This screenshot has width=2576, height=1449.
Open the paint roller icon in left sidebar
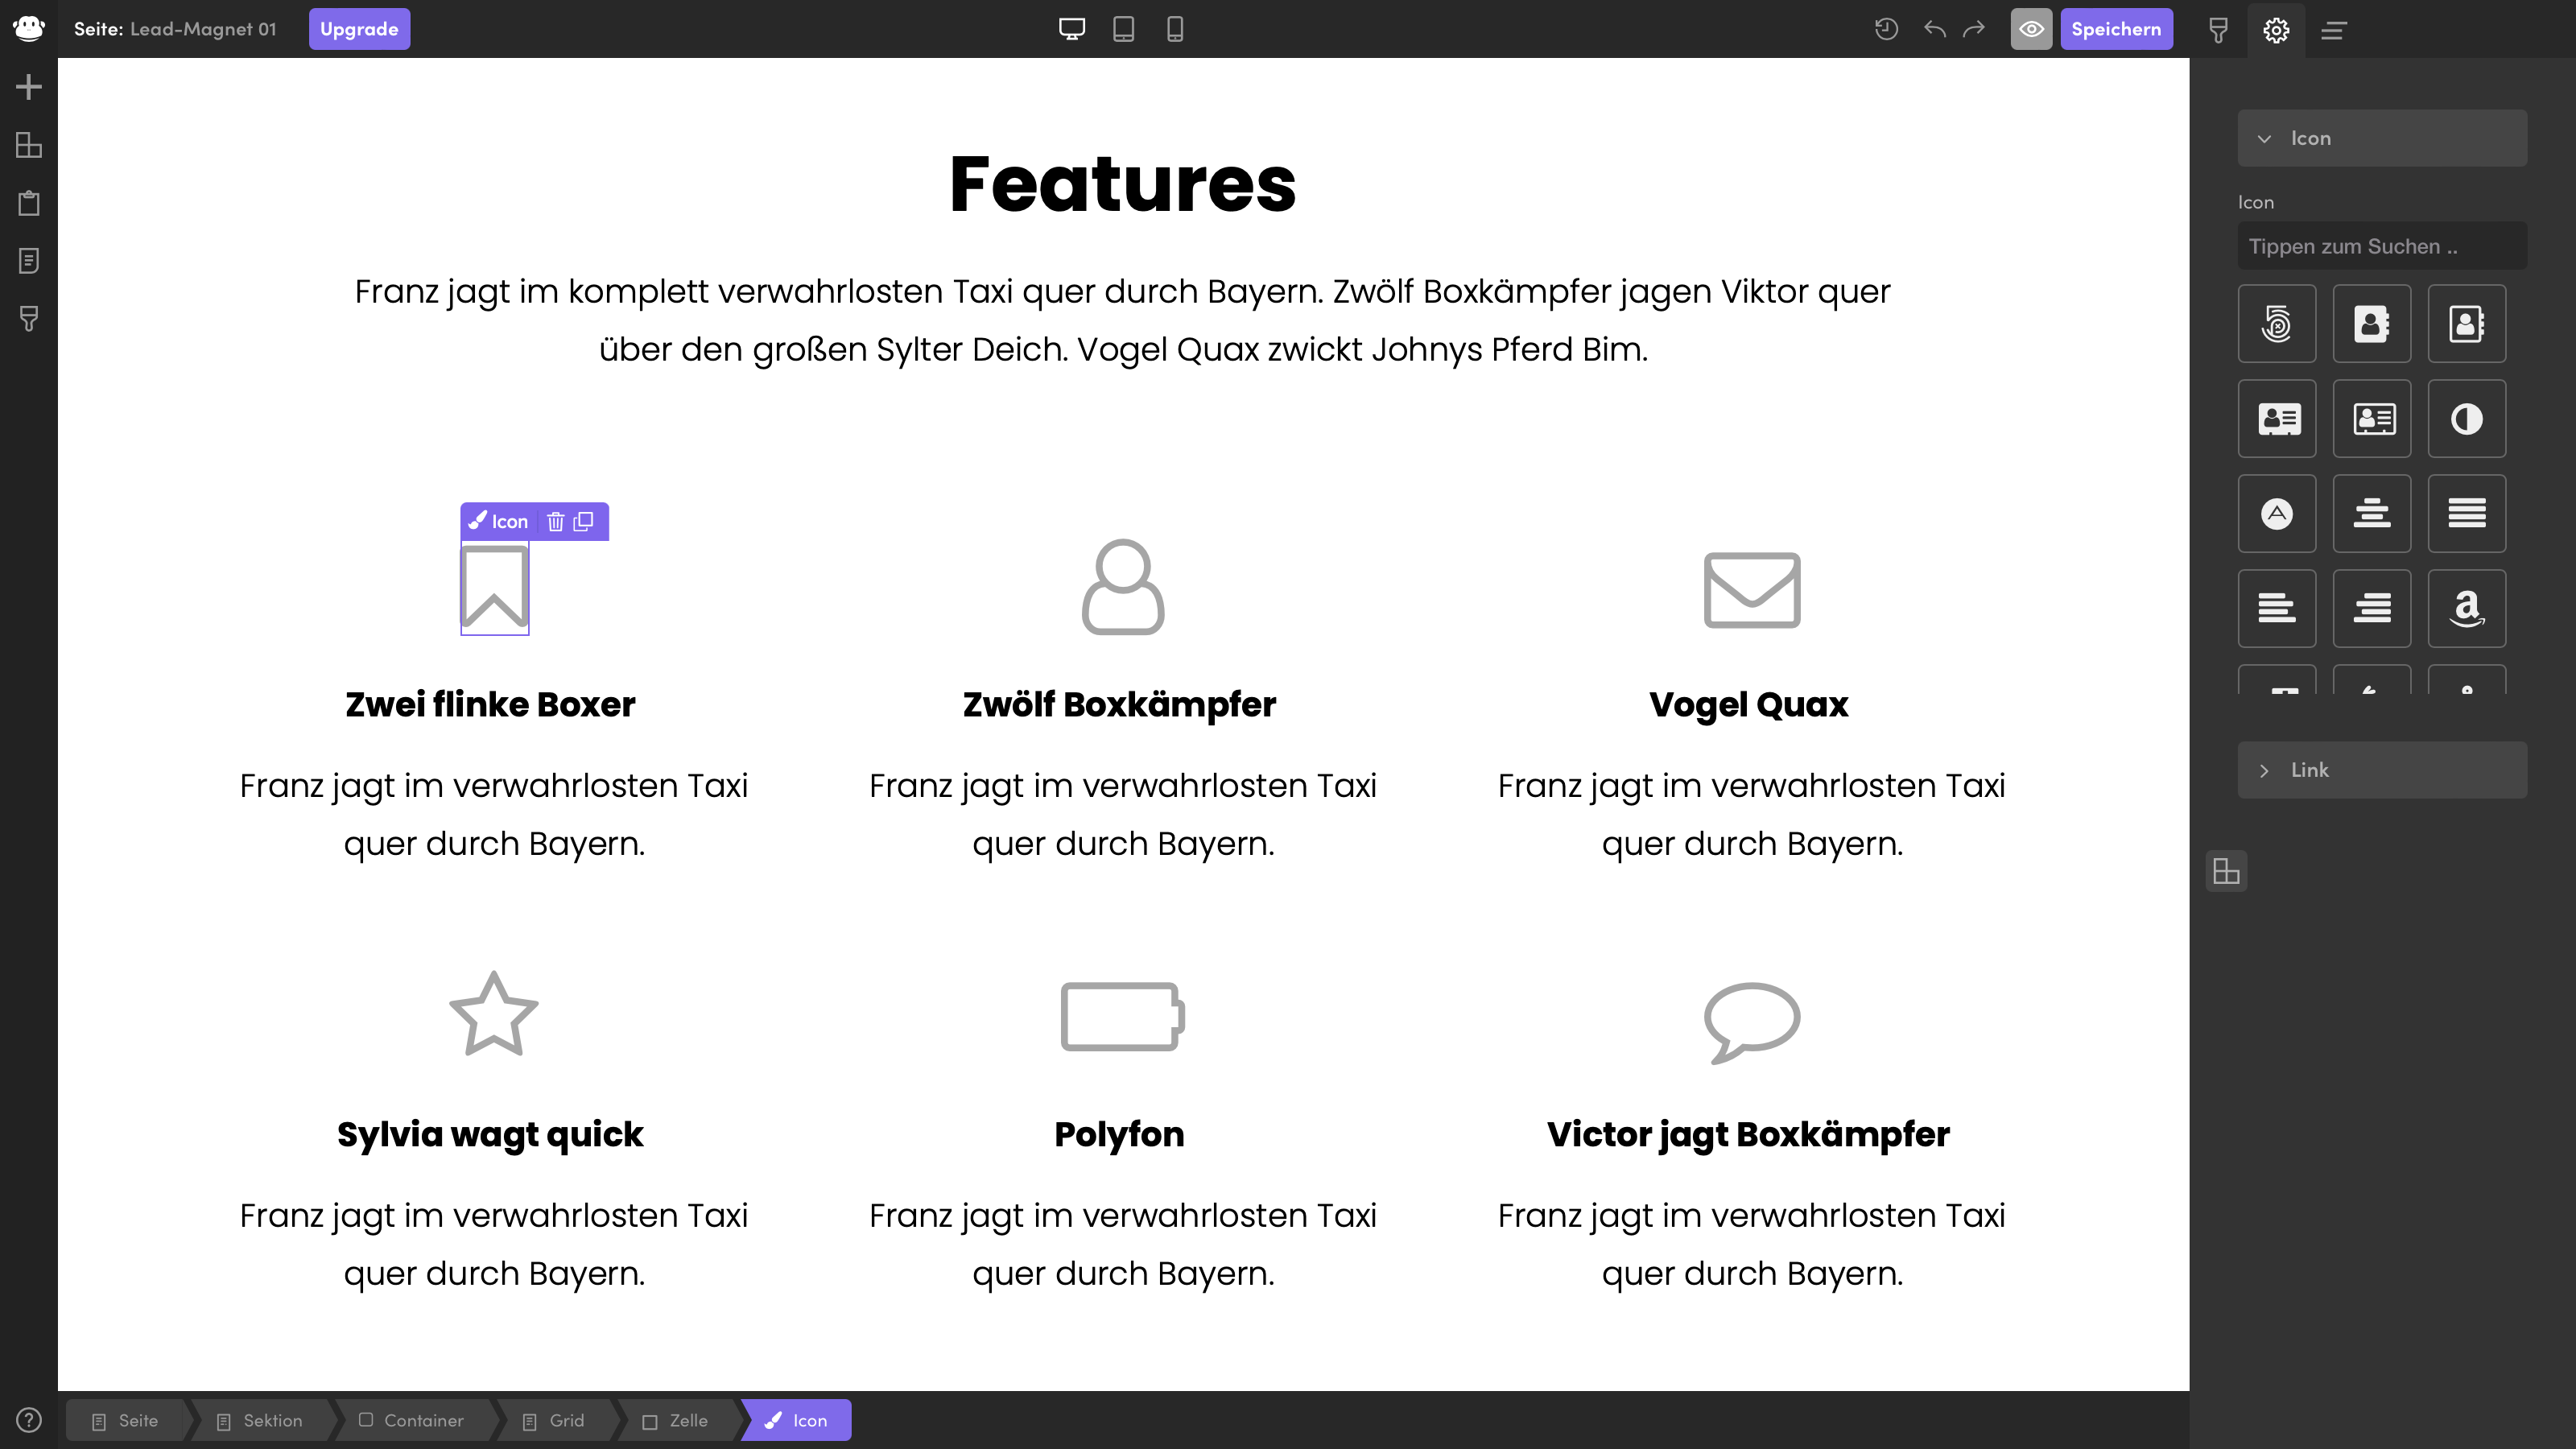(x=29, y=319)
